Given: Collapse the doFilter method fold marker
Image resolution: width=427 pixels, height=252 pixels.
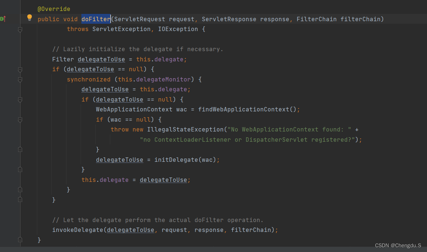Looking at the screenshot, I should (20, 30).
